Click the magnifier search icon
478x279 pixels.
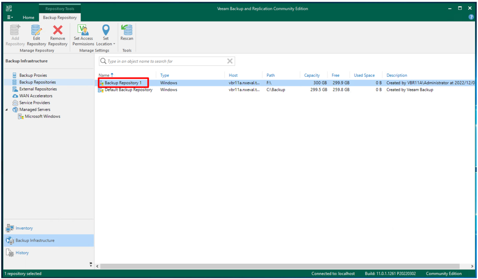pyautogui.click(x=103, y=61)
